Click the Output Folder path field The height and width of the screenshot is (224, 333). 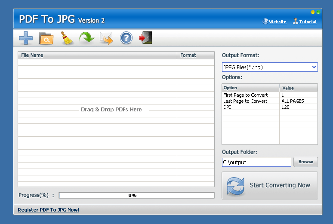pyautogui.click(x=256, y=162)
